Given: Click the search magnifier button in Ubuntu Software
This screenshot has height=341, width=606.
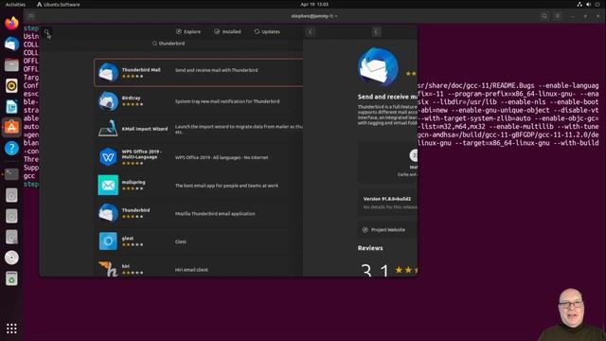Looking at the screenshot, I should tap(46, 32).
